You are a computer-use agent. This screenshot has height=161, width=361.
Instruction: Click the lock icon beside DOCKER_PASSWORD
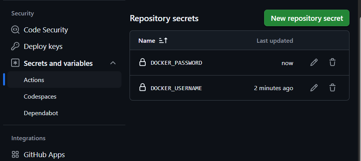(143, 62)
